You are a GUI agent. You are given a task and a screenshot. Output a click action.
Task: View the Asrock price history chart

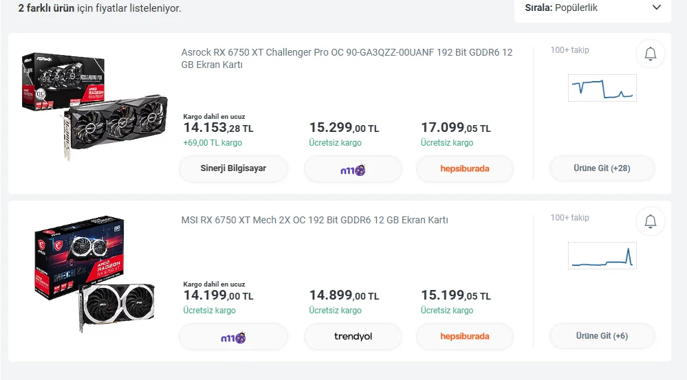[602, 88]
